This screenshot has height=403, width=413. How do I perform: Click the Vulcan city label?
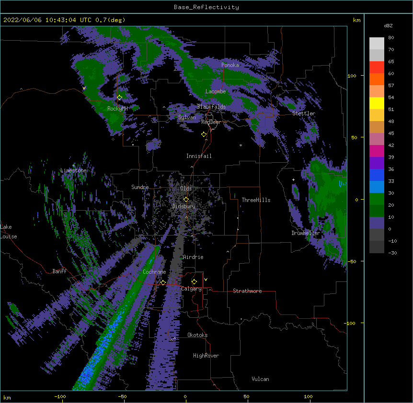(x=260, y=379)
